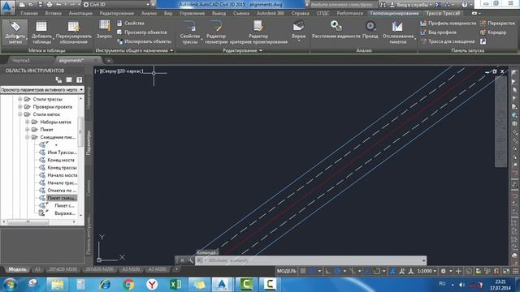Switch to the Чертеж1 drawing tab
The width and height of the screenshot is (520, 292).
pyautogui.click(x=21, y=61)
